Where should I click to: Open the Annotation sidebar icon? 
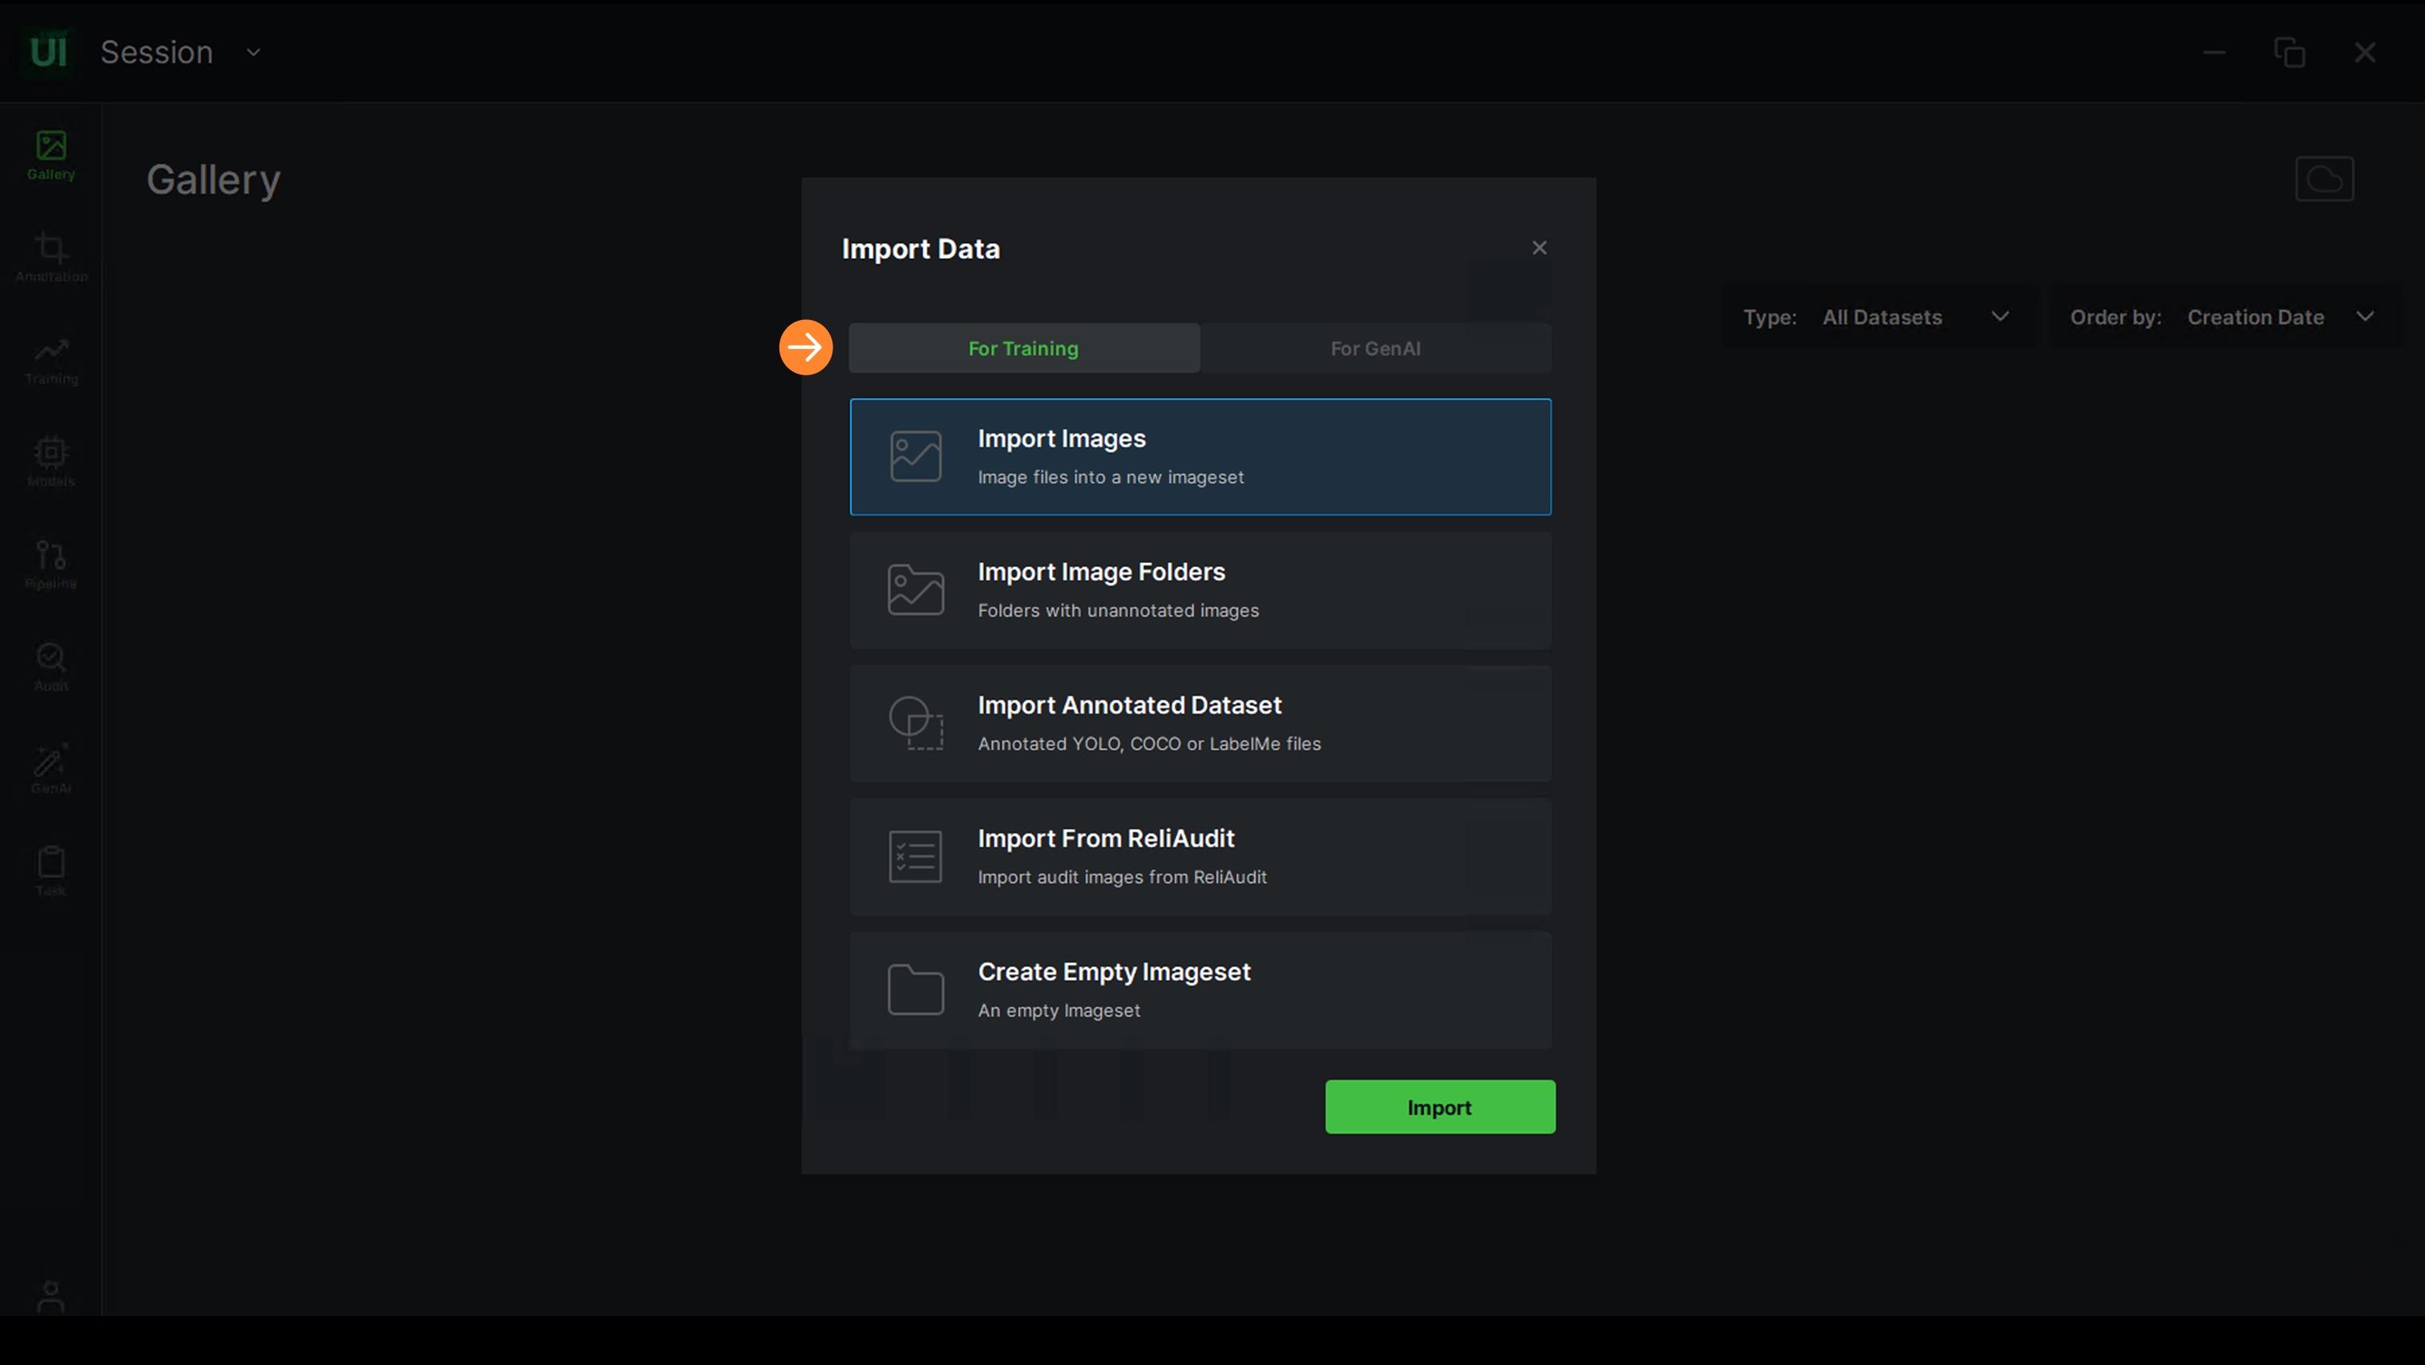51,256
